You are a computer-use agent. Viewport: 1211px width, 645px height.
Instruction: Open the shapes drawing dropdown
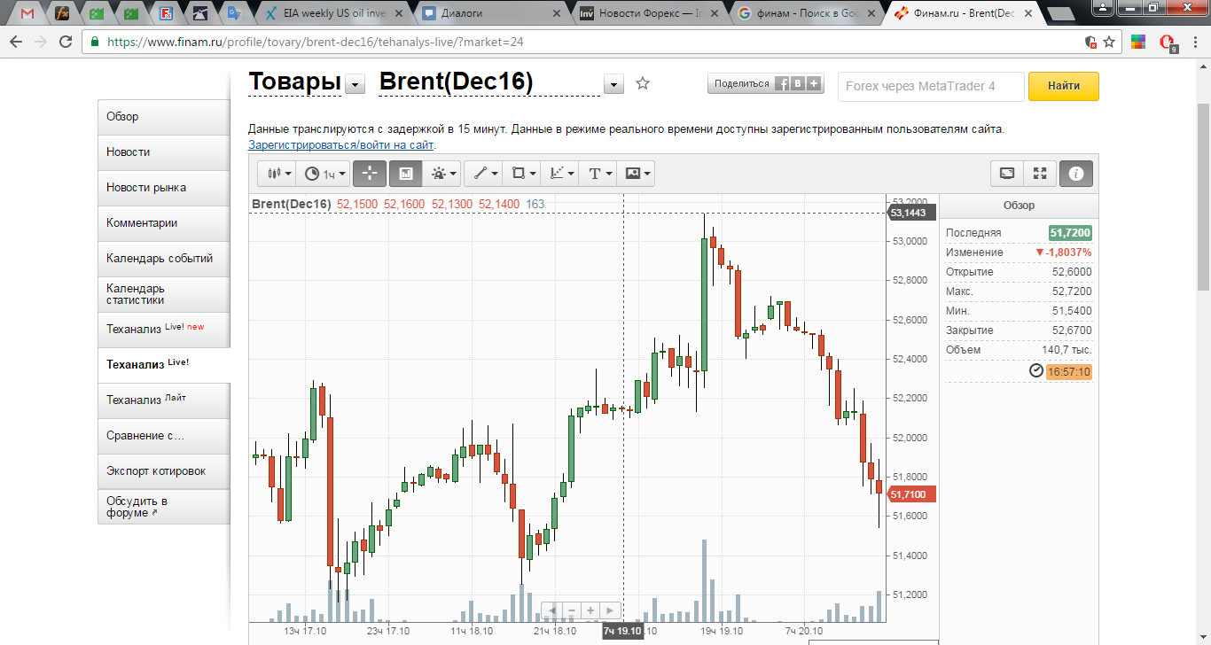pyautogui.click(x=523, y=174)
